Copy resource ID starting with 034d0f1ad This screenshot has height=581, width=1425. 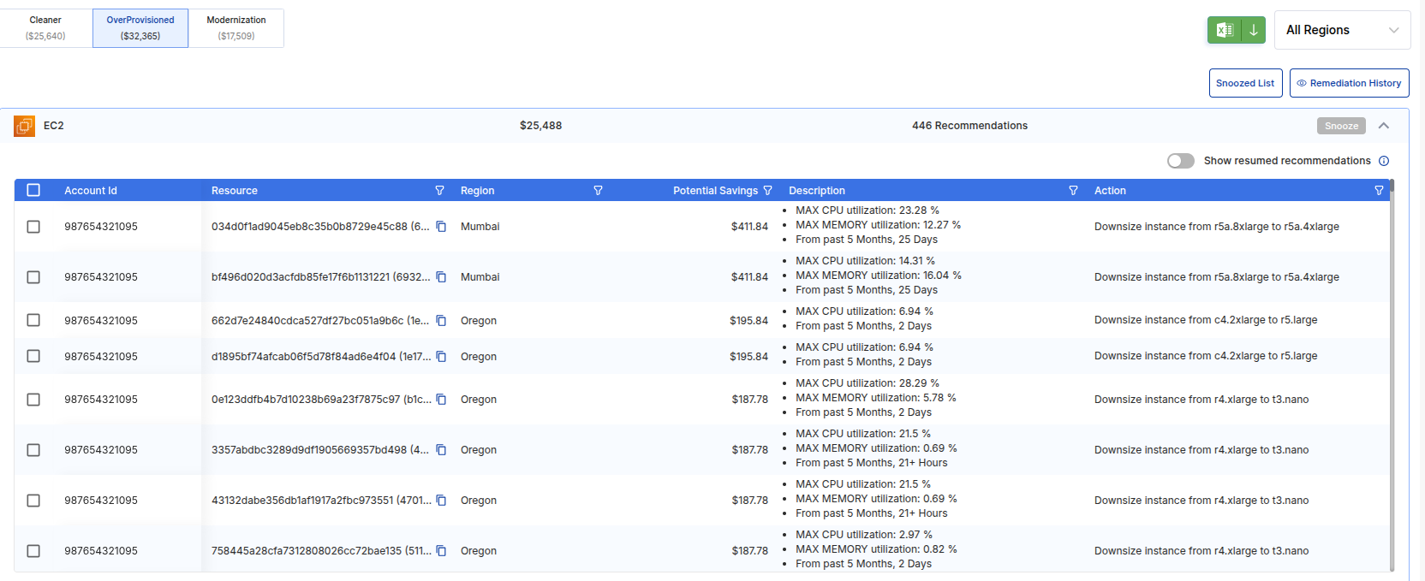(441, 227)
